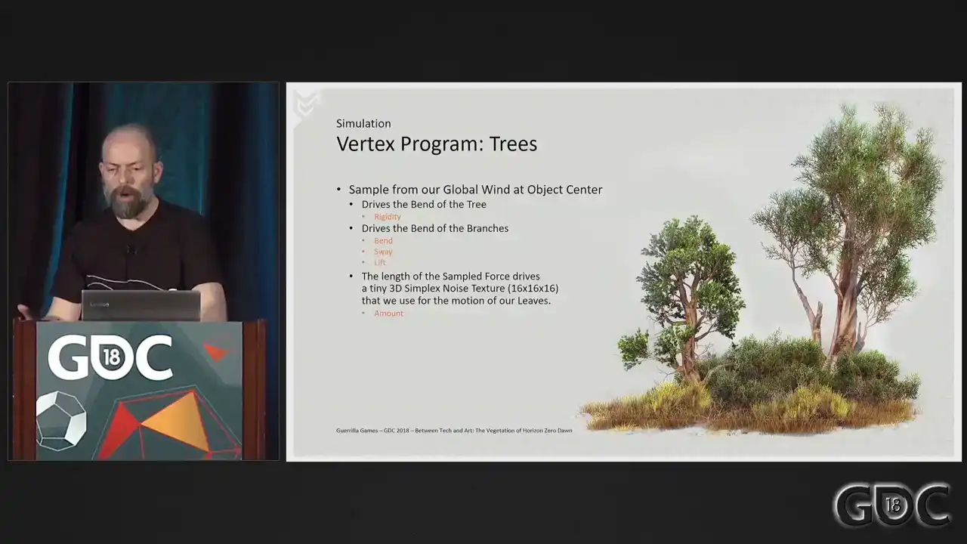Click the 'Simulation' section label

[x=363, y=123]
